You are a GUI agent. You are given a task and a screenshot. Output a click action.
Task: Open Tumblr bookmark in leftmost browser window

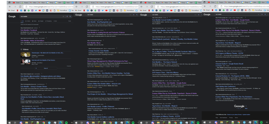pyautogui.click(x=25, y=10)
